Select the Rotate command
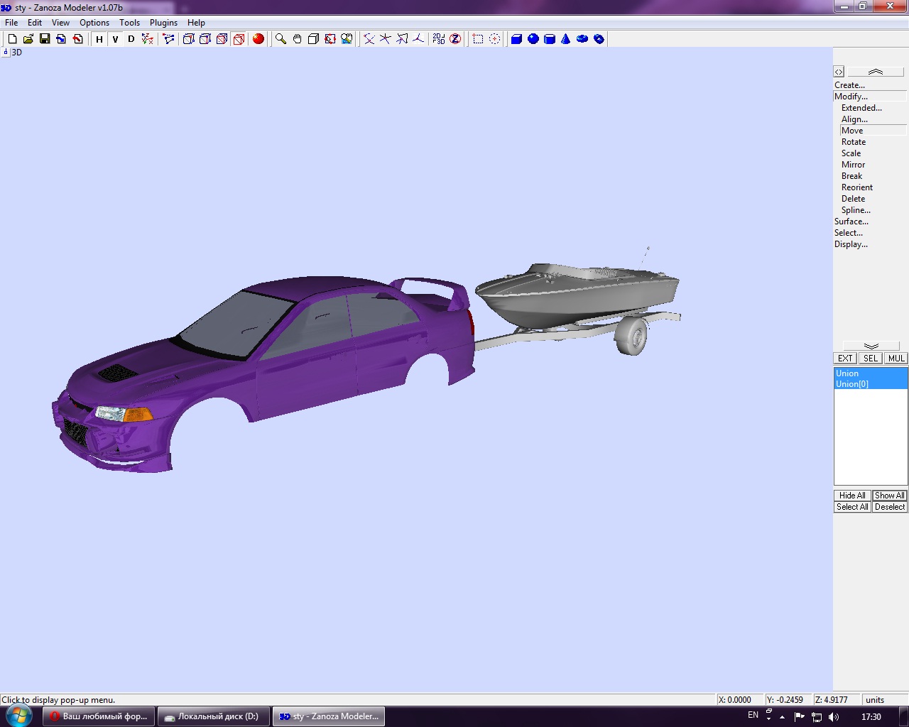The width and height of the screenshot is (909, 727). [854, 142]
